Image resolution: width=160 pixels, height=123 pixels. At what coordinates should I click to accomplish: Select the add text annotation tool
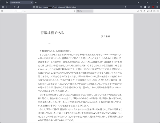[x=141, y=11]
